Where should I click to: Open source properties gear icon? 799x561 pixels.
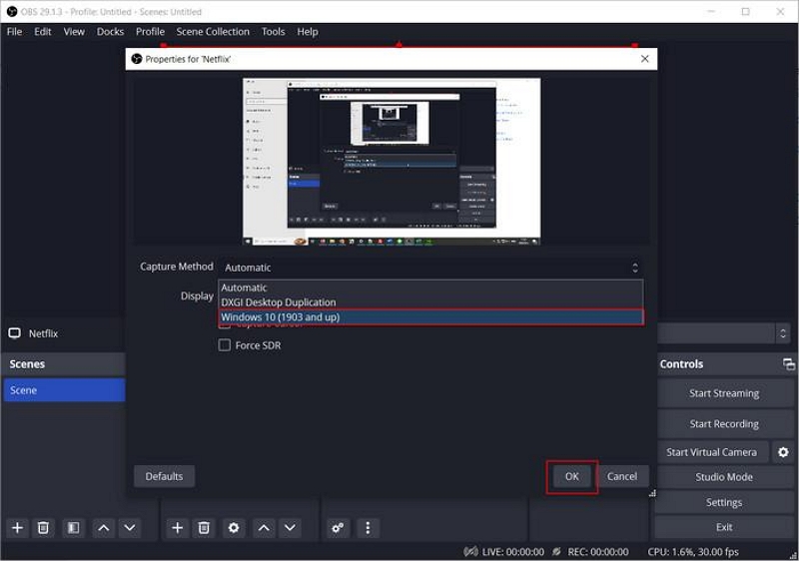[234, 527]
